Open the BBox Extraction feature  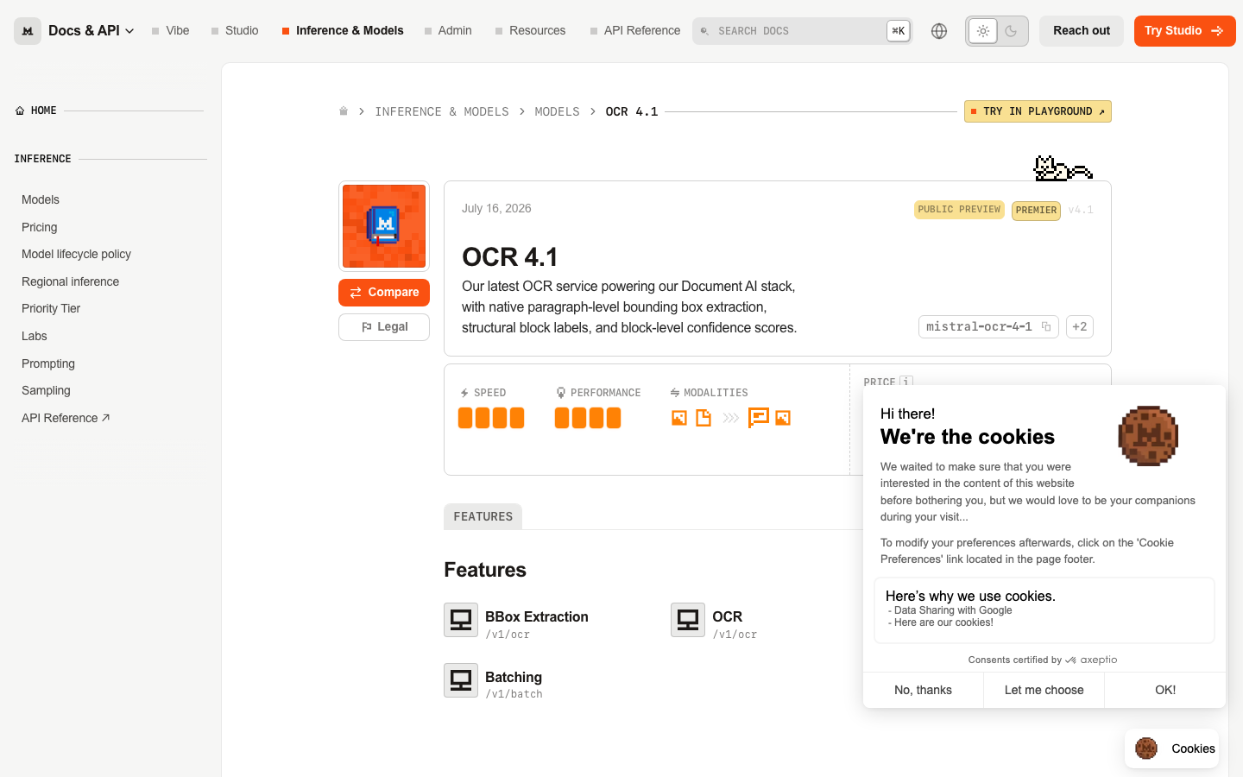point(537,617)
